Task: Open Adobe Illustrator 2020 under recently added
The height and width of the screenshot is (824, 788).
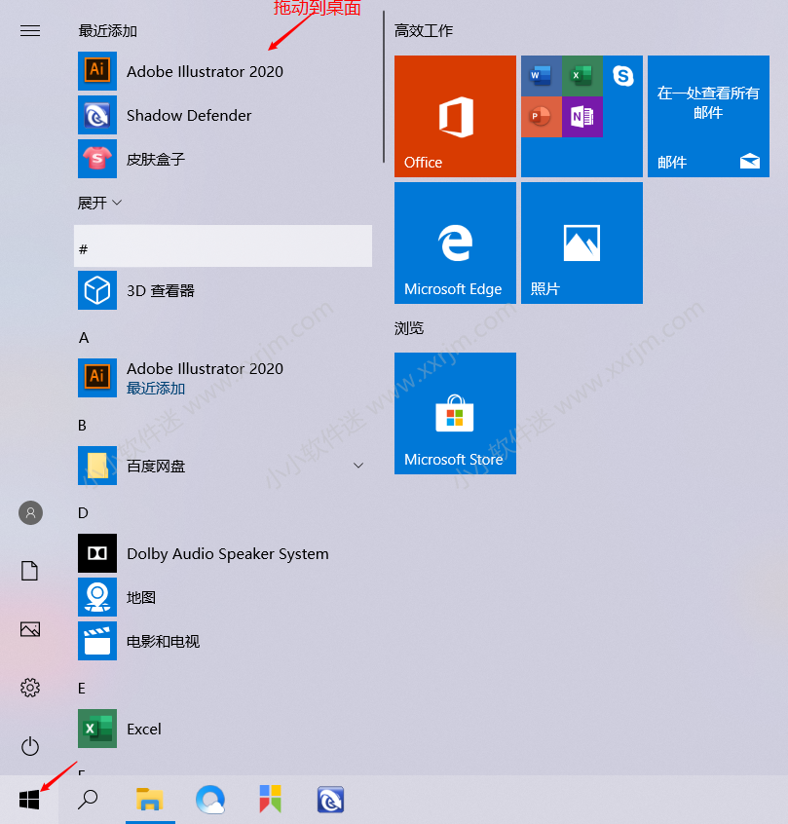Action: pos(205,72)
